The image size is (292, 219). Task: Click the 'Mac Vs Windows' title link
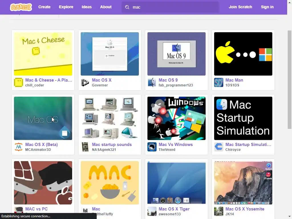coord(176,145)
